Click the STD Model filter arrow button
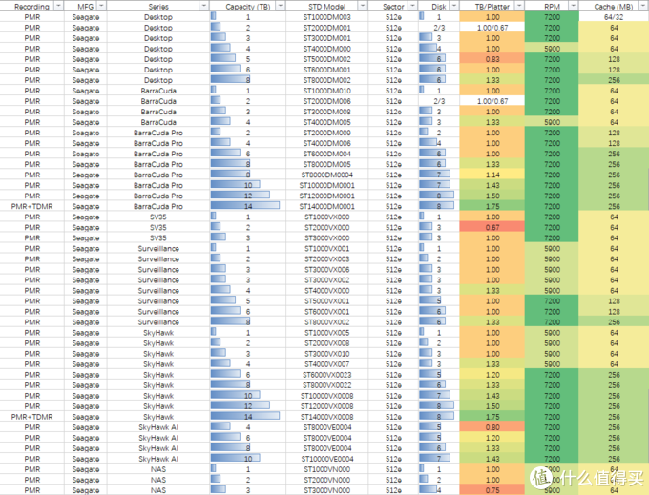The image size is (649, 495). click(x=363, y=6)
